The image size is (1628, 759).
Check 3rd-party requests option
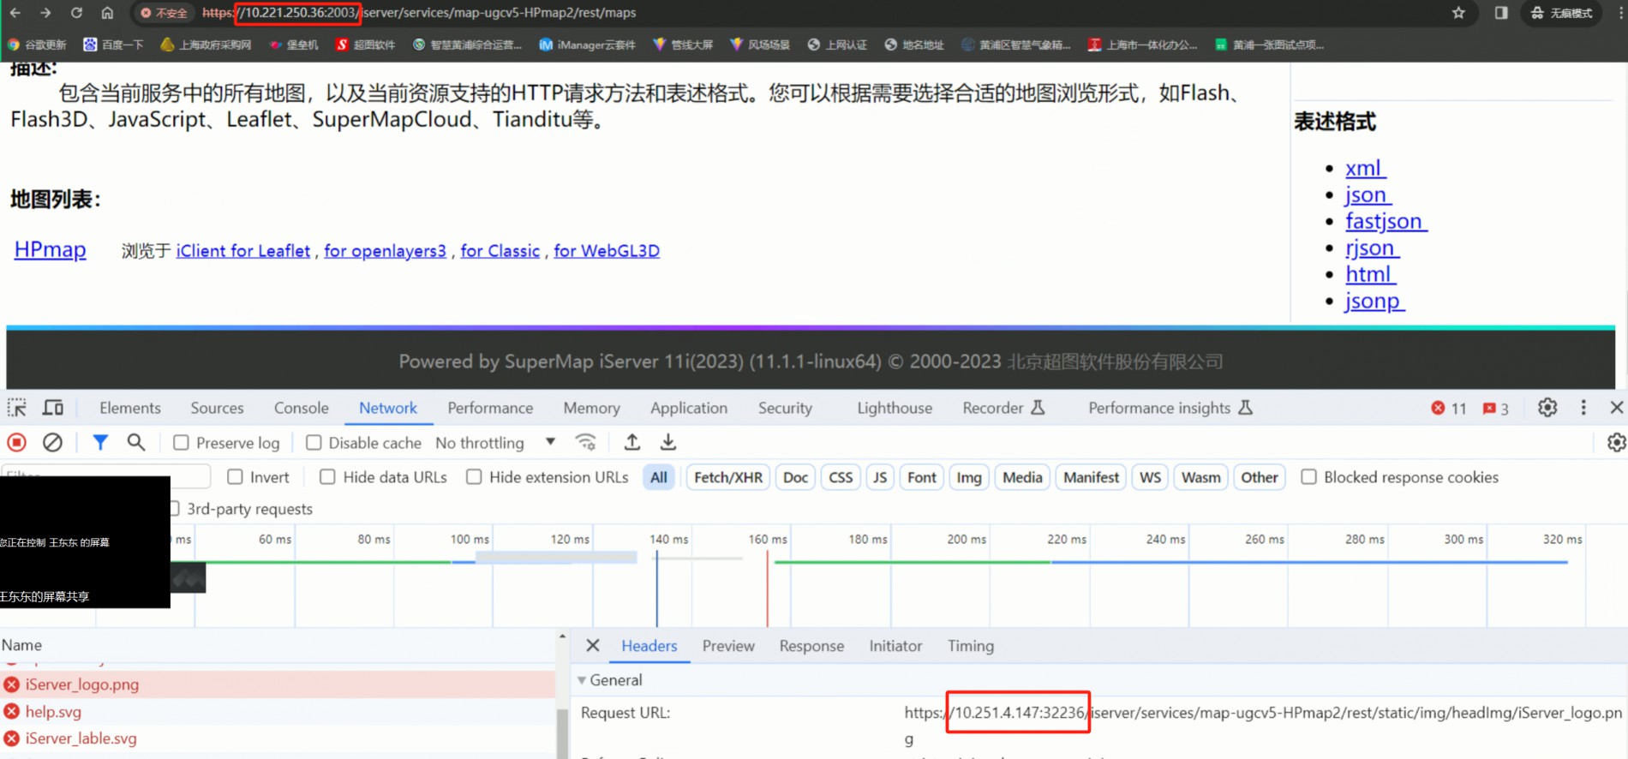(x=175, y=509)
